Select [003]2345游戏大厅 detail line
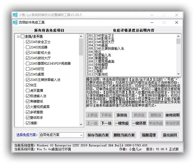 tap(101, 42)
